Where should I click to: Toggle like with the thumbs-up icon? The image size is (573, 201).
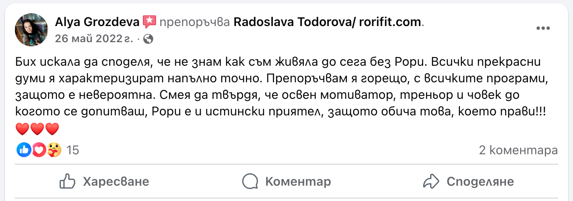point(67,181)
